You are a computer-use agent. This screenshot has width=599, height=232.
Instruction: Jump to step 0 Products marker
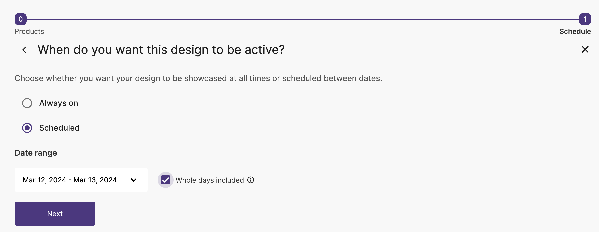pyautogui.click(x=21, y=19)
